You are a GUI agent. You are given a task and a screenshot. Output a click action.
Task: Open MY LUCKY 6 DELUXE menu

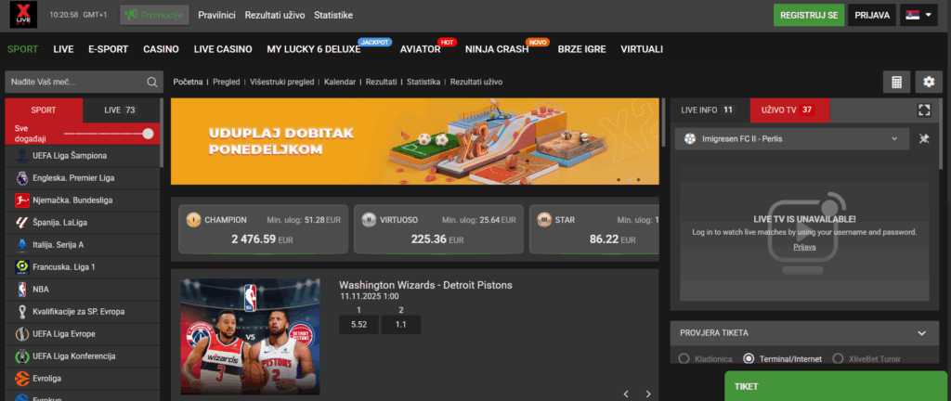(314, 50)
